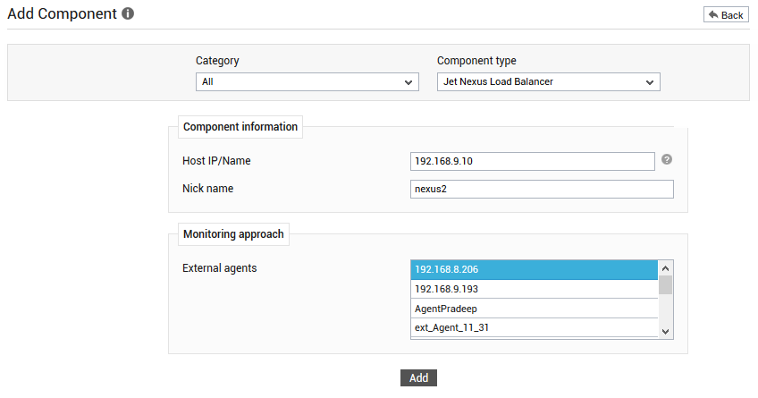Click the external agents list up arrow

(666, 268)
